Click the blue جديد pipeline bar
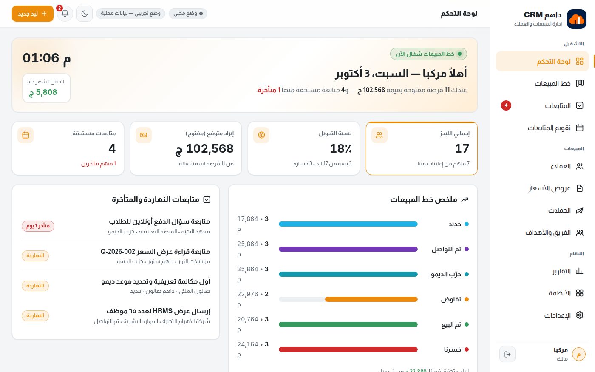The width and height of the screenshot is (595, 372). click(348, 224)
